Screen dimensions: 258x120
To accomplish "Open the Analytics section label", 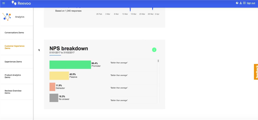I will coord(20,17).
